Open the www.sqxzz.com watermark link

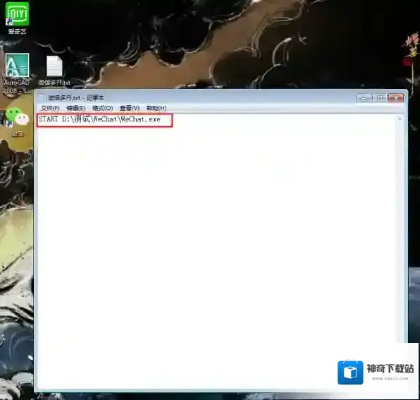(x=390, y=379)
